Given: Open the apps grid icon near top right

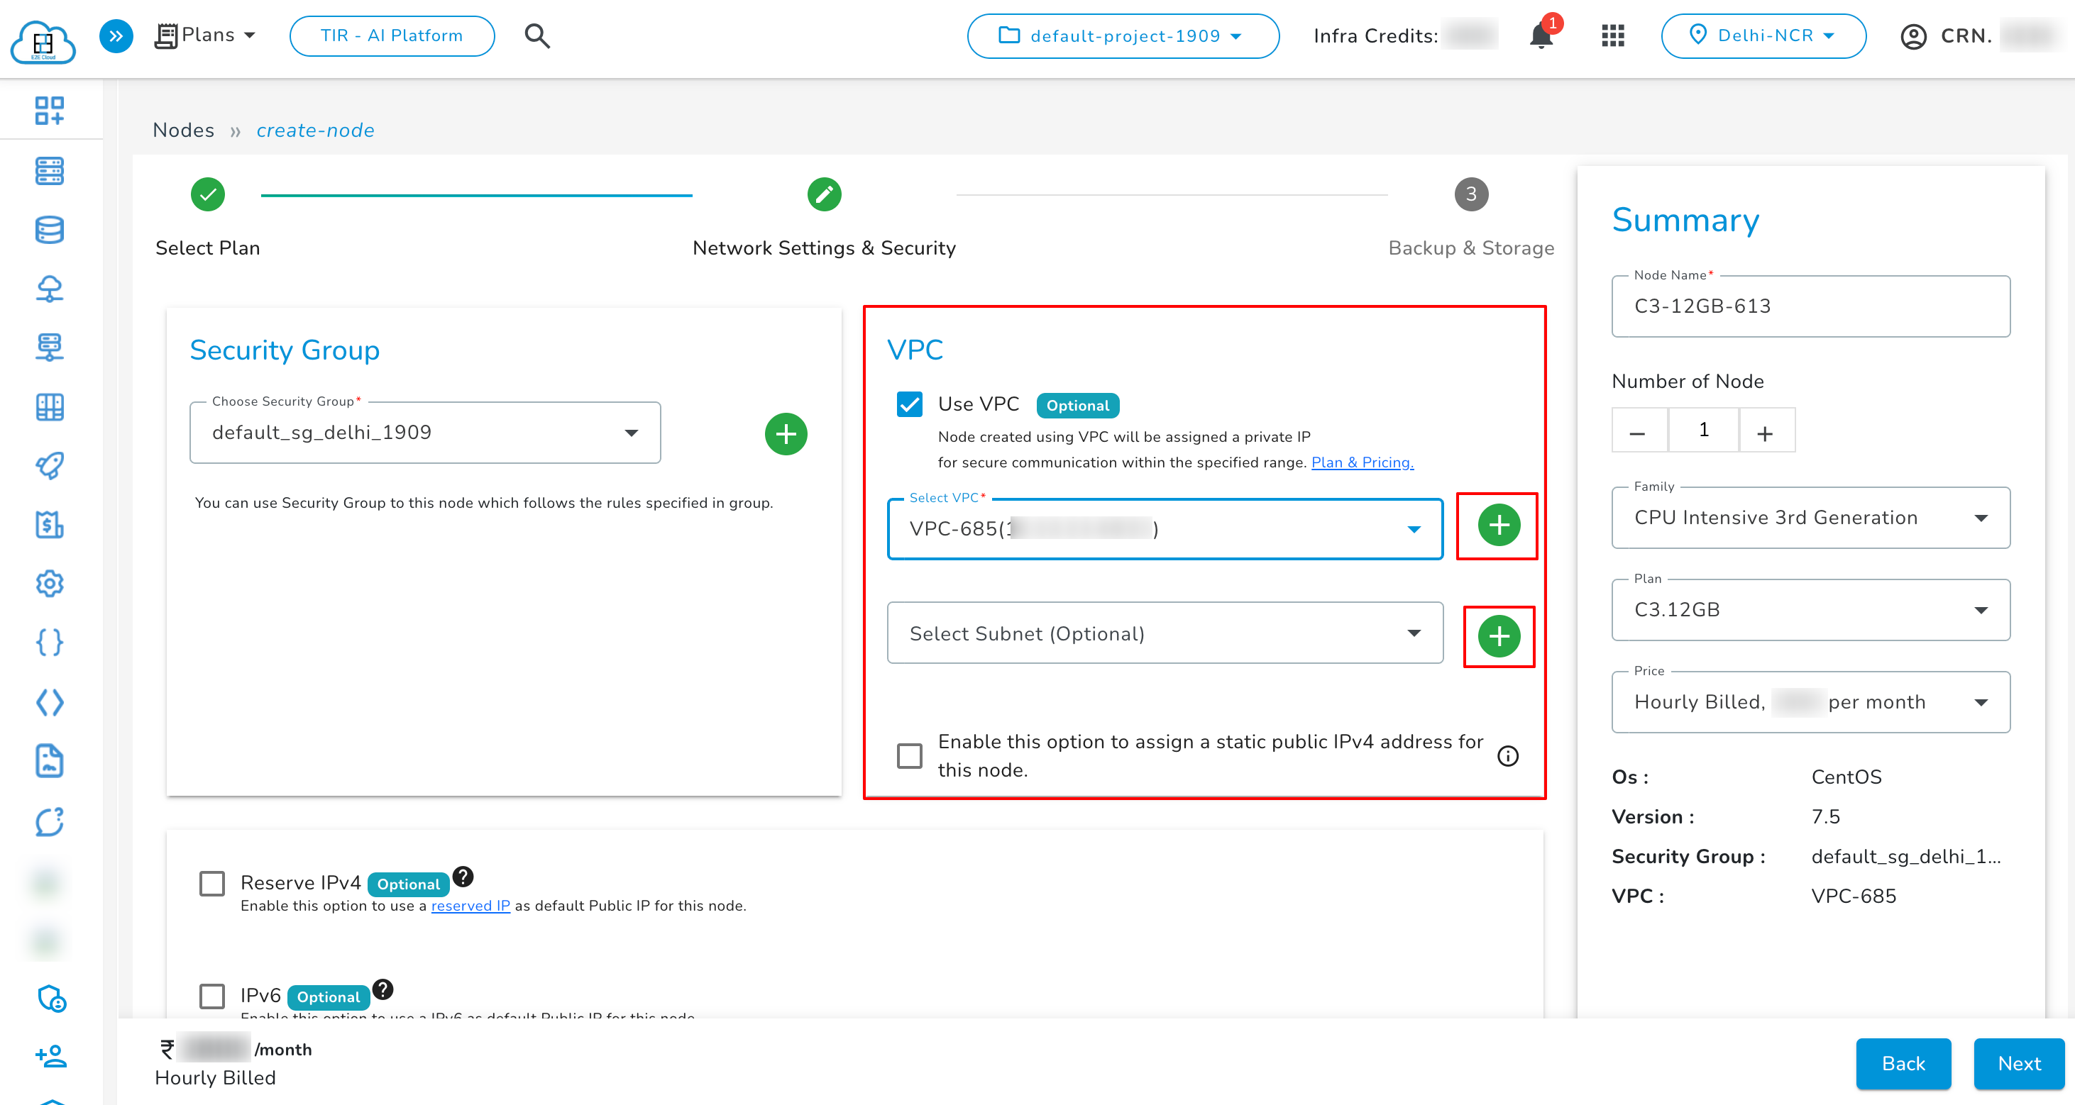Looking at the screenshot, I should pyautogui.click(x=1612, y=35).
